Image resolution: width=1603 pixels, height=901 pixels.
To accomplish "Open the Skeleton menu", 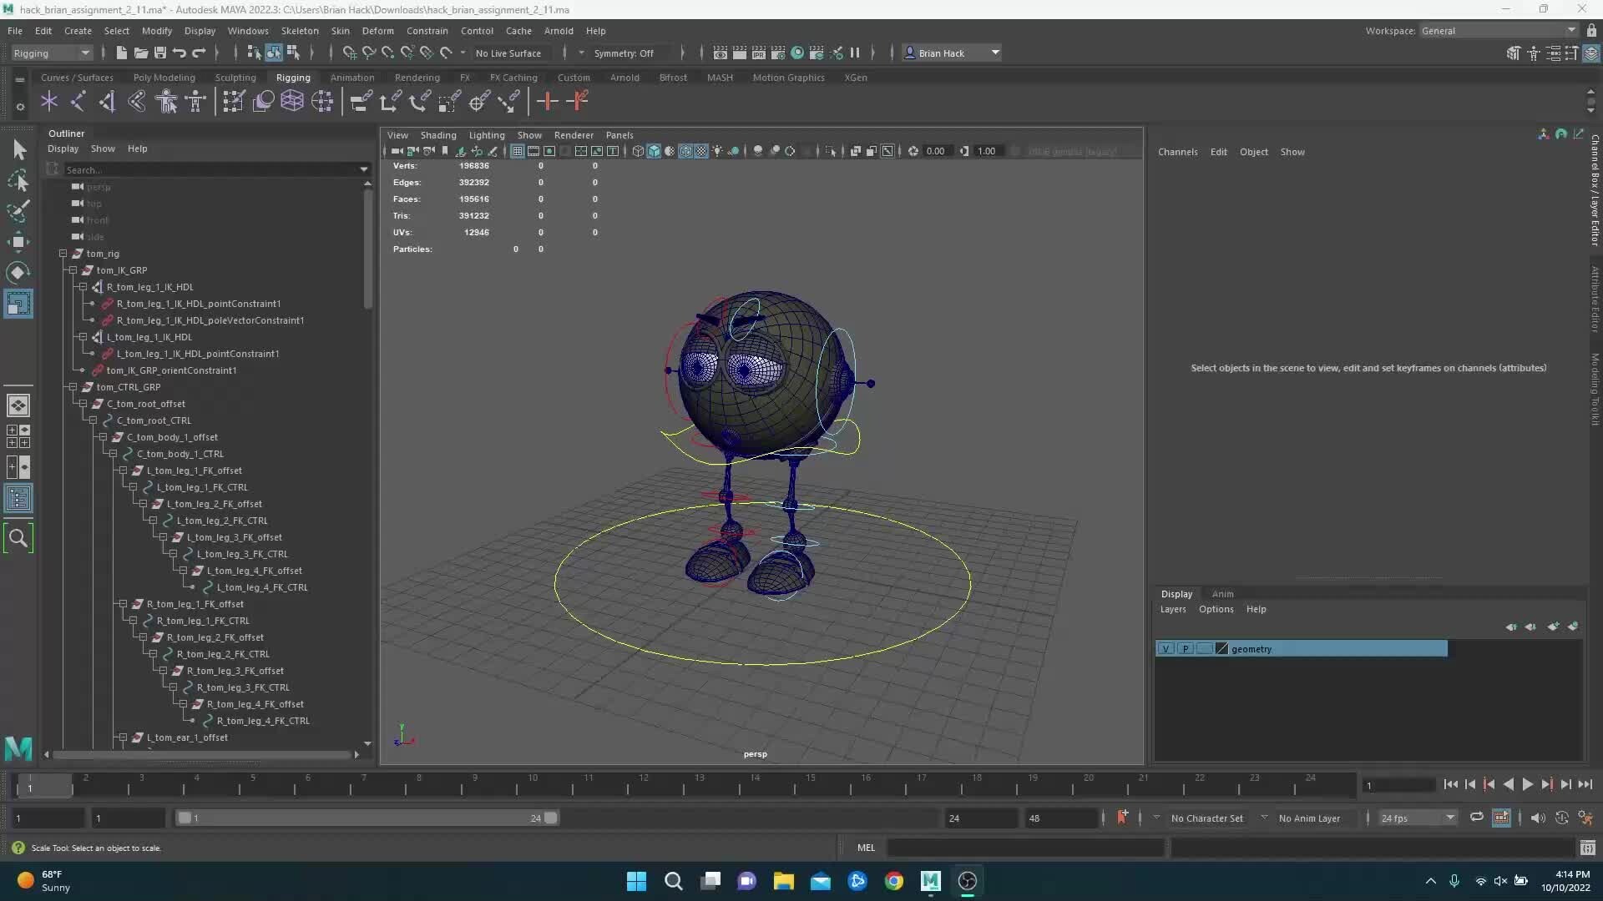I will click(300, 31).
